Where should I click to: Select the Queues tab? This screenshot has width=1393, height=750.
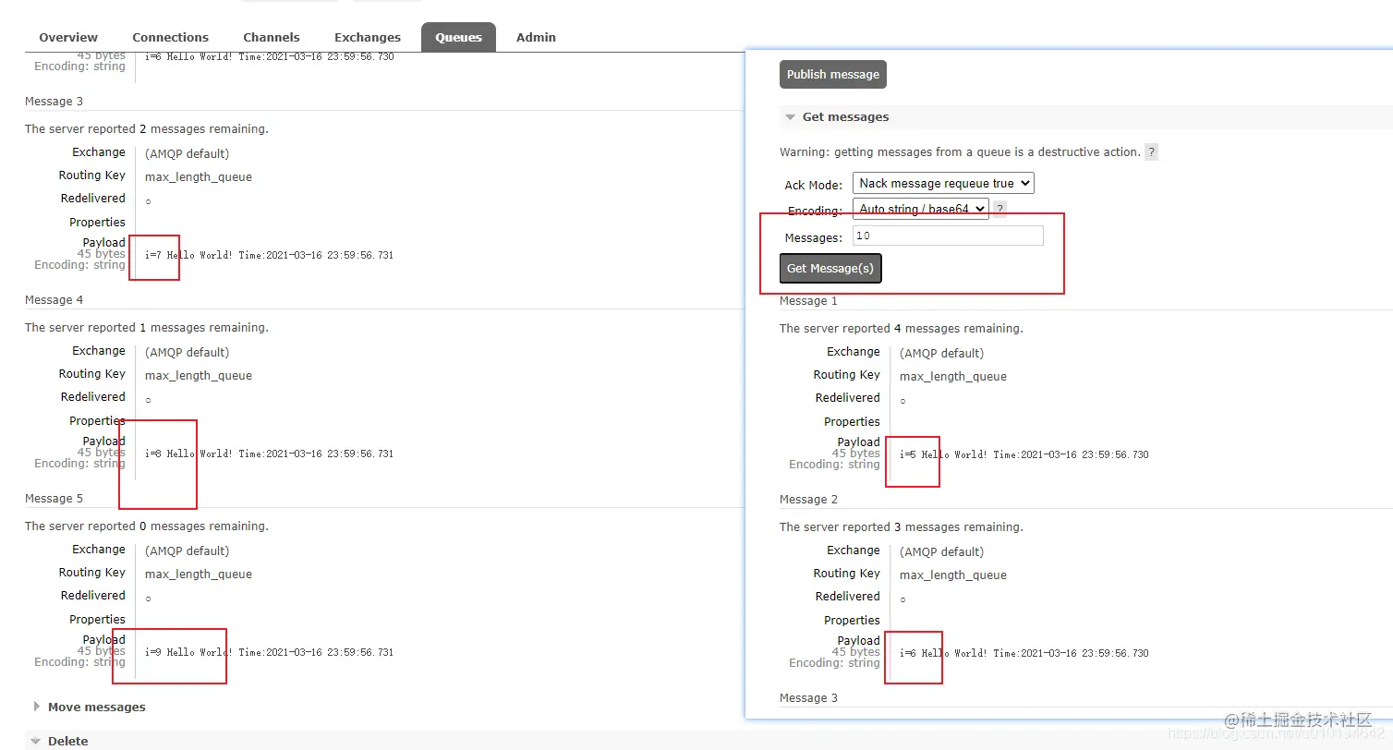[459, 38]
